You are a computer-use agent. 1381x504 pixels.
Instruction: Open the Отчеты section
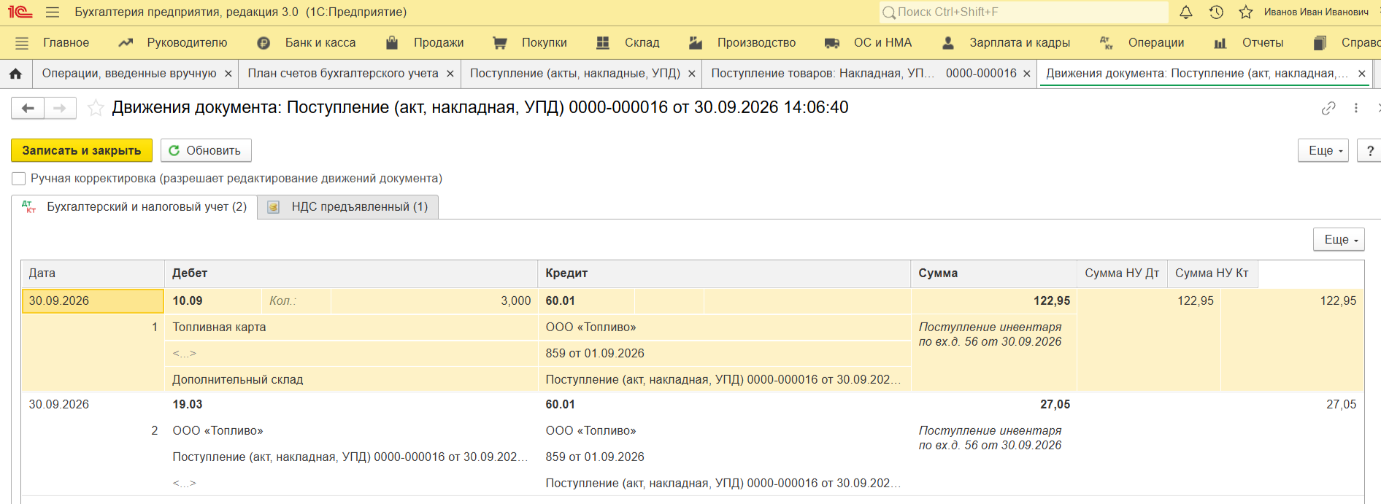click(1248, 43)
